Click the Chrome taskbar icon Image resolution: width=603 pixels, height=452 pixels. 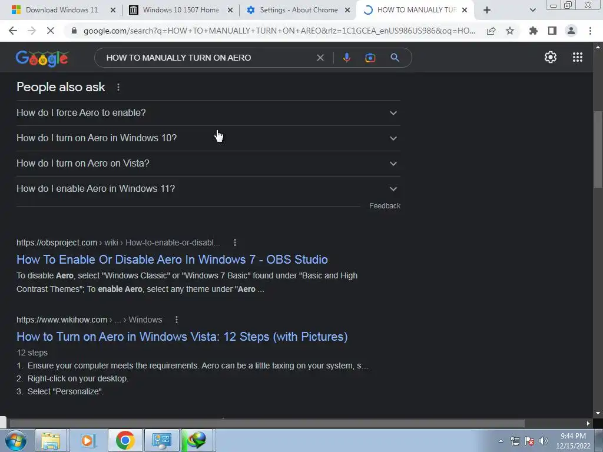[x=125, y=440]
